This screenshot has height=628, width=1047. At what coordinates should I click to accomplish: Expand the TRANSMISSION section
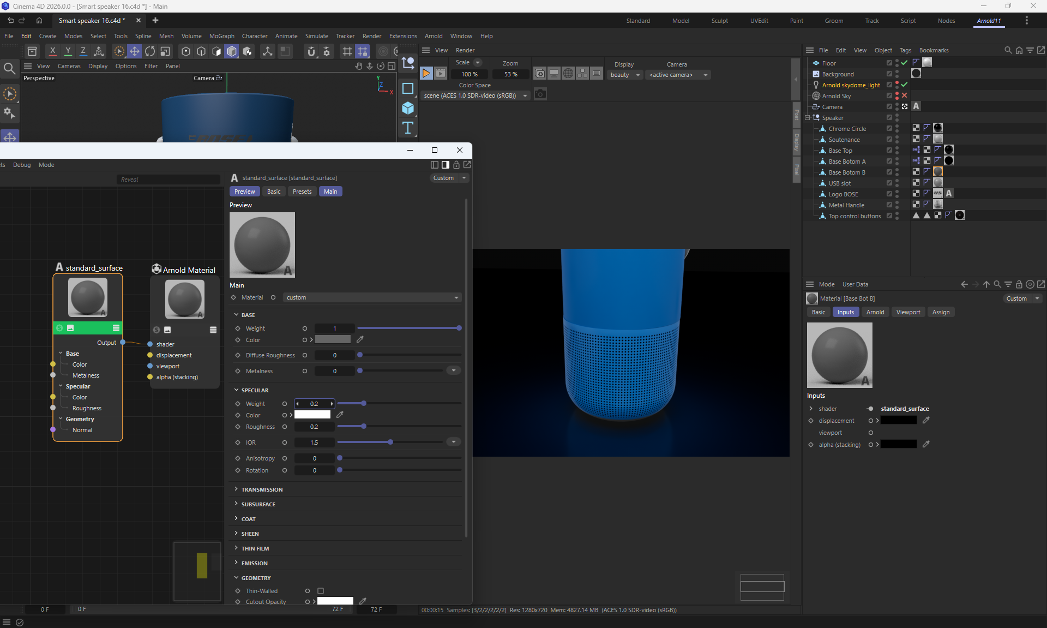262,489
